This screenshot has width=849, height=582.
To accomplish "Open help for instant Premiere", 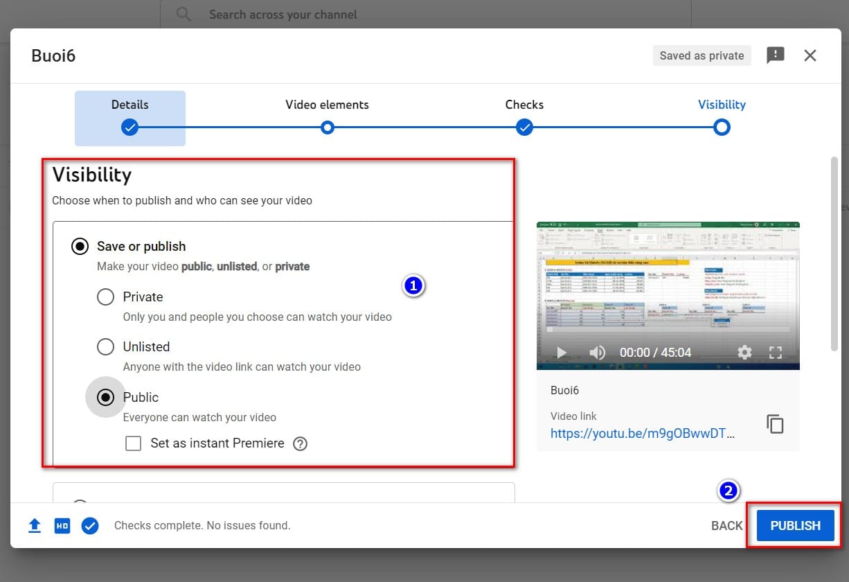I will [x=300, y=443].
